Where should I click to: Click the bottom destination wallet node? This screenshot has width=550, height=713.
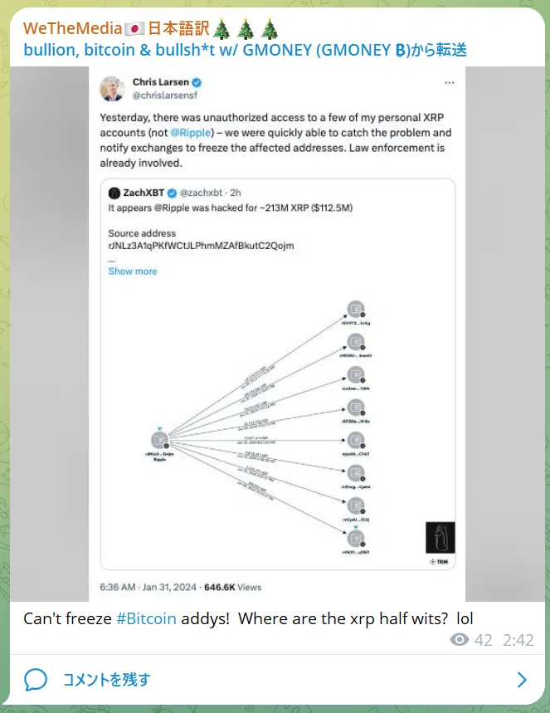pyautogui.click(x=356, y=539)
